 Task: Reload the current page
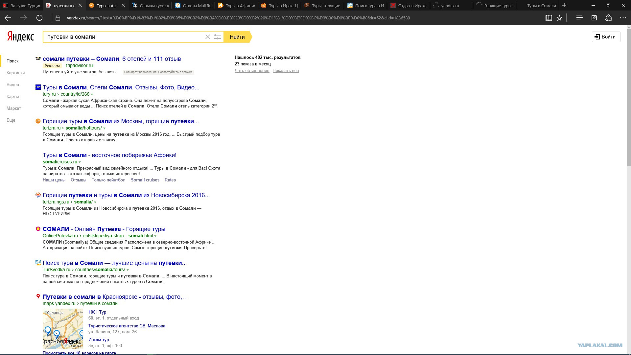[39, 18]
